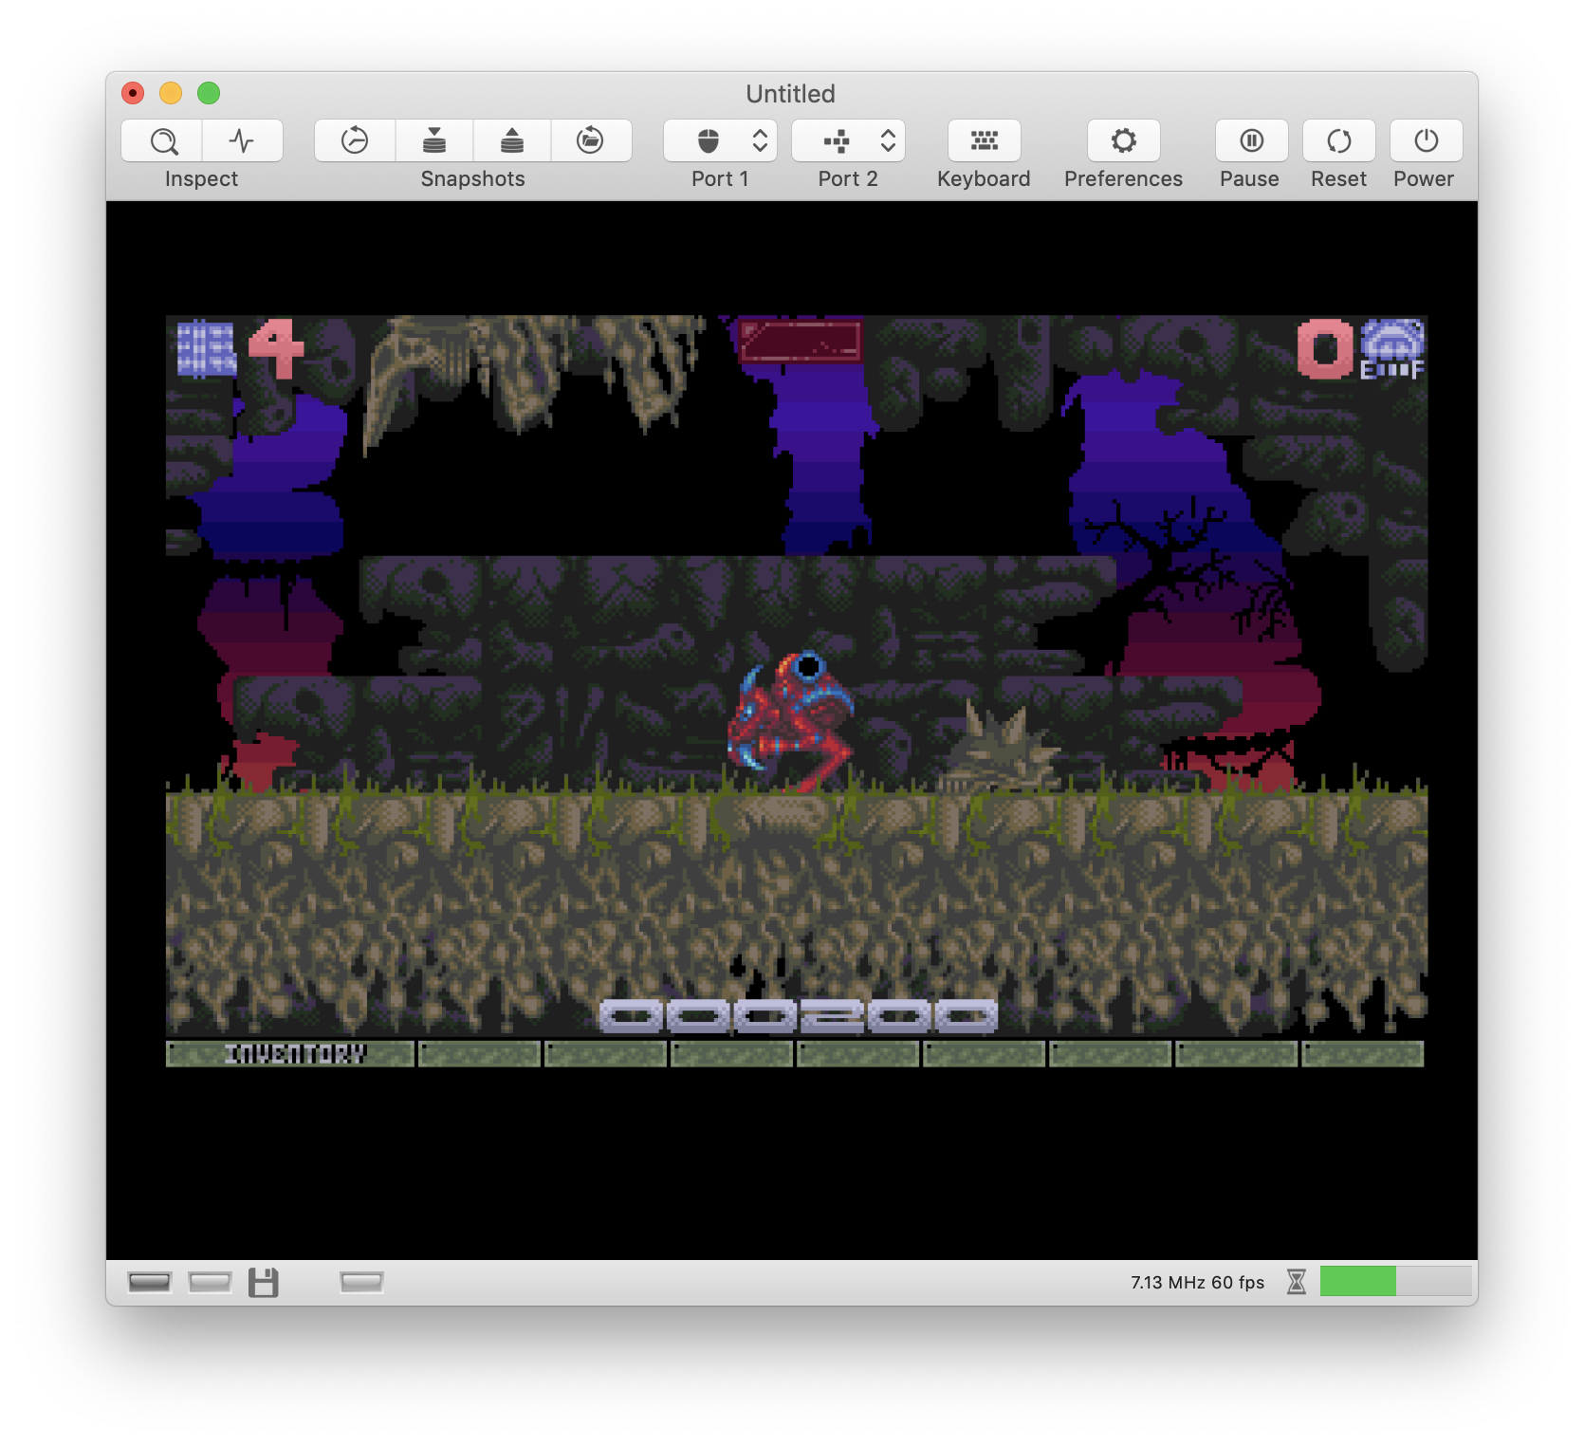Viewport: 1584px width, 1446px height.
Task: Click the lives counter showing 4
Action: 277,348
